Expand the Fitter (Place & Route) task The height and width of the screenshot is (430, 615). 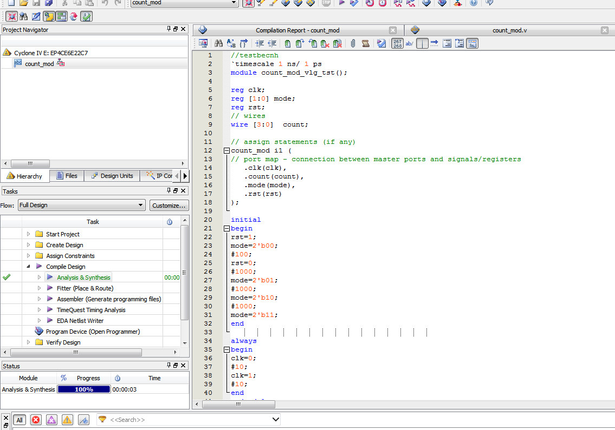click(39, 288)
